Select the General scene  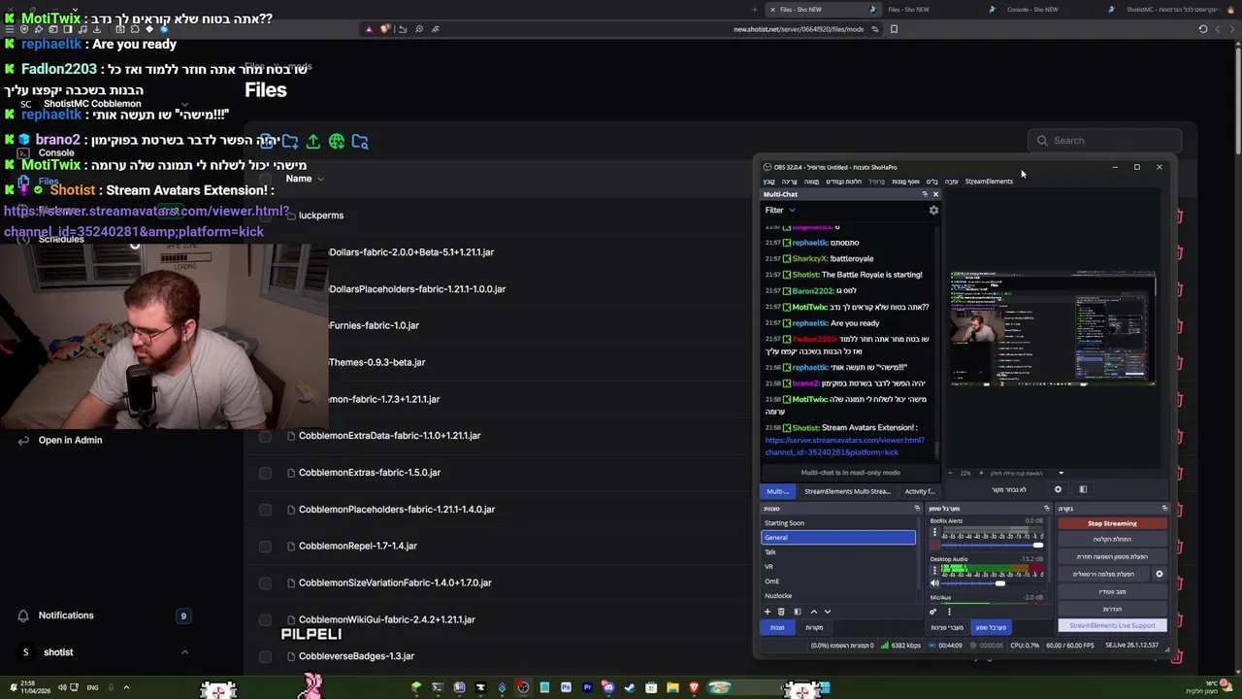pos(838,537)
